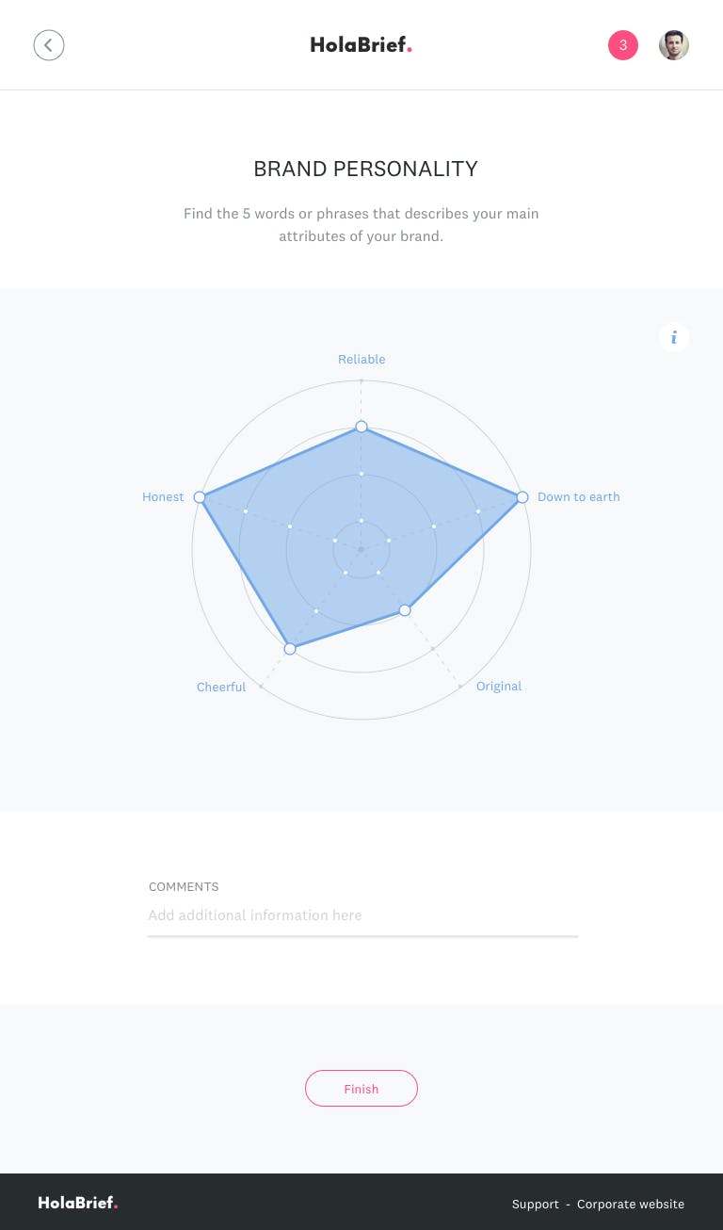Grab the Cheerful axis handle
Image resolution: width=723 pixels, height=1230 pixels.
[x=290, y=649]
